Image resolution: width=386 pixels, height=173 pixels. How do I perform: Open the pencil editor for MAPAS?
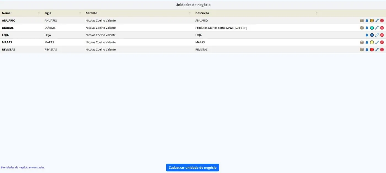pyautogui.click(x=377, y=42)
